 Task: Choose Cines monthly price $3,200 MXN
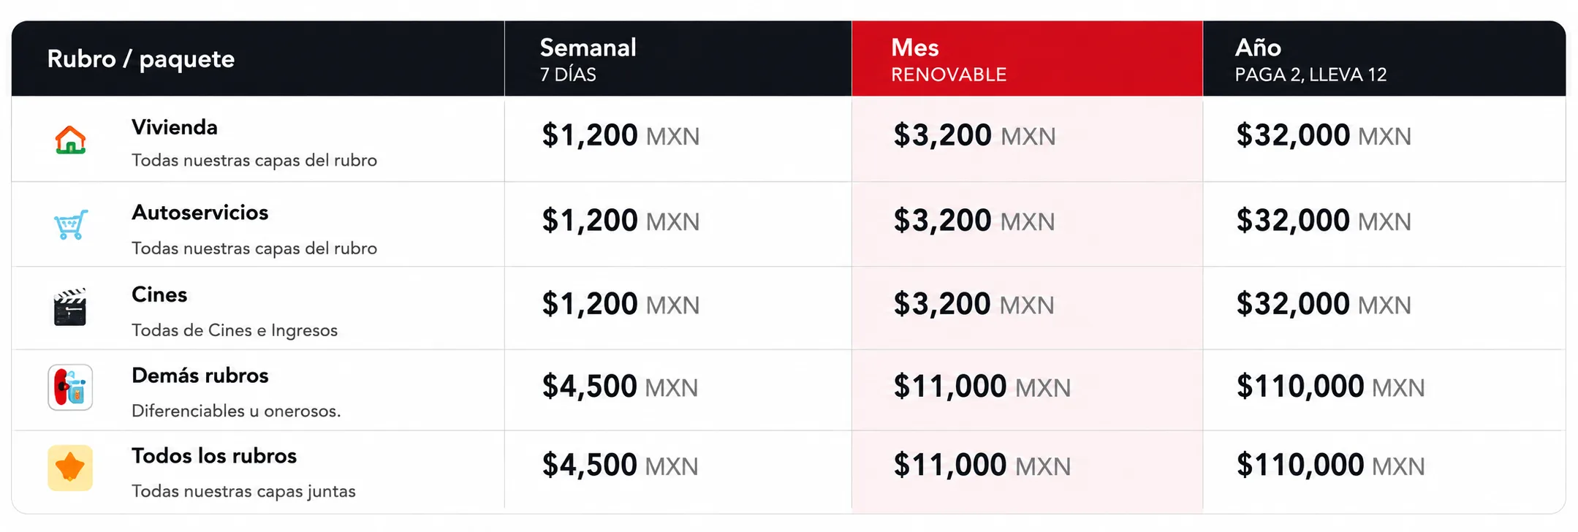click(974, 304)
